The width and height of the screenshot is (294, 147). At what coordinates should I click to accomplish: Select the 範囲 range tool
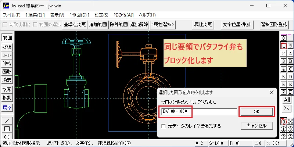click(x=7, y=38)
